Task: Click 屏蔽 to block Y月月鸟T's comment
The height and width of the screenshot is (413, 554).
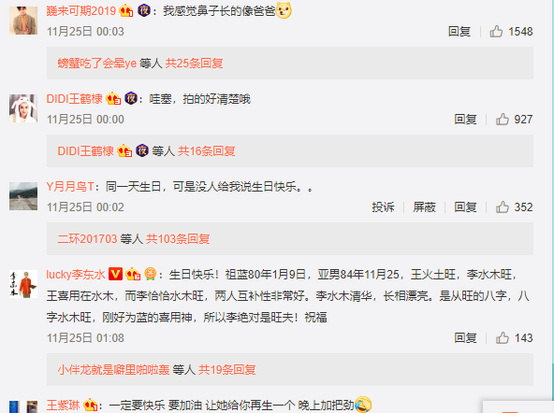Action: coord(424,207)
